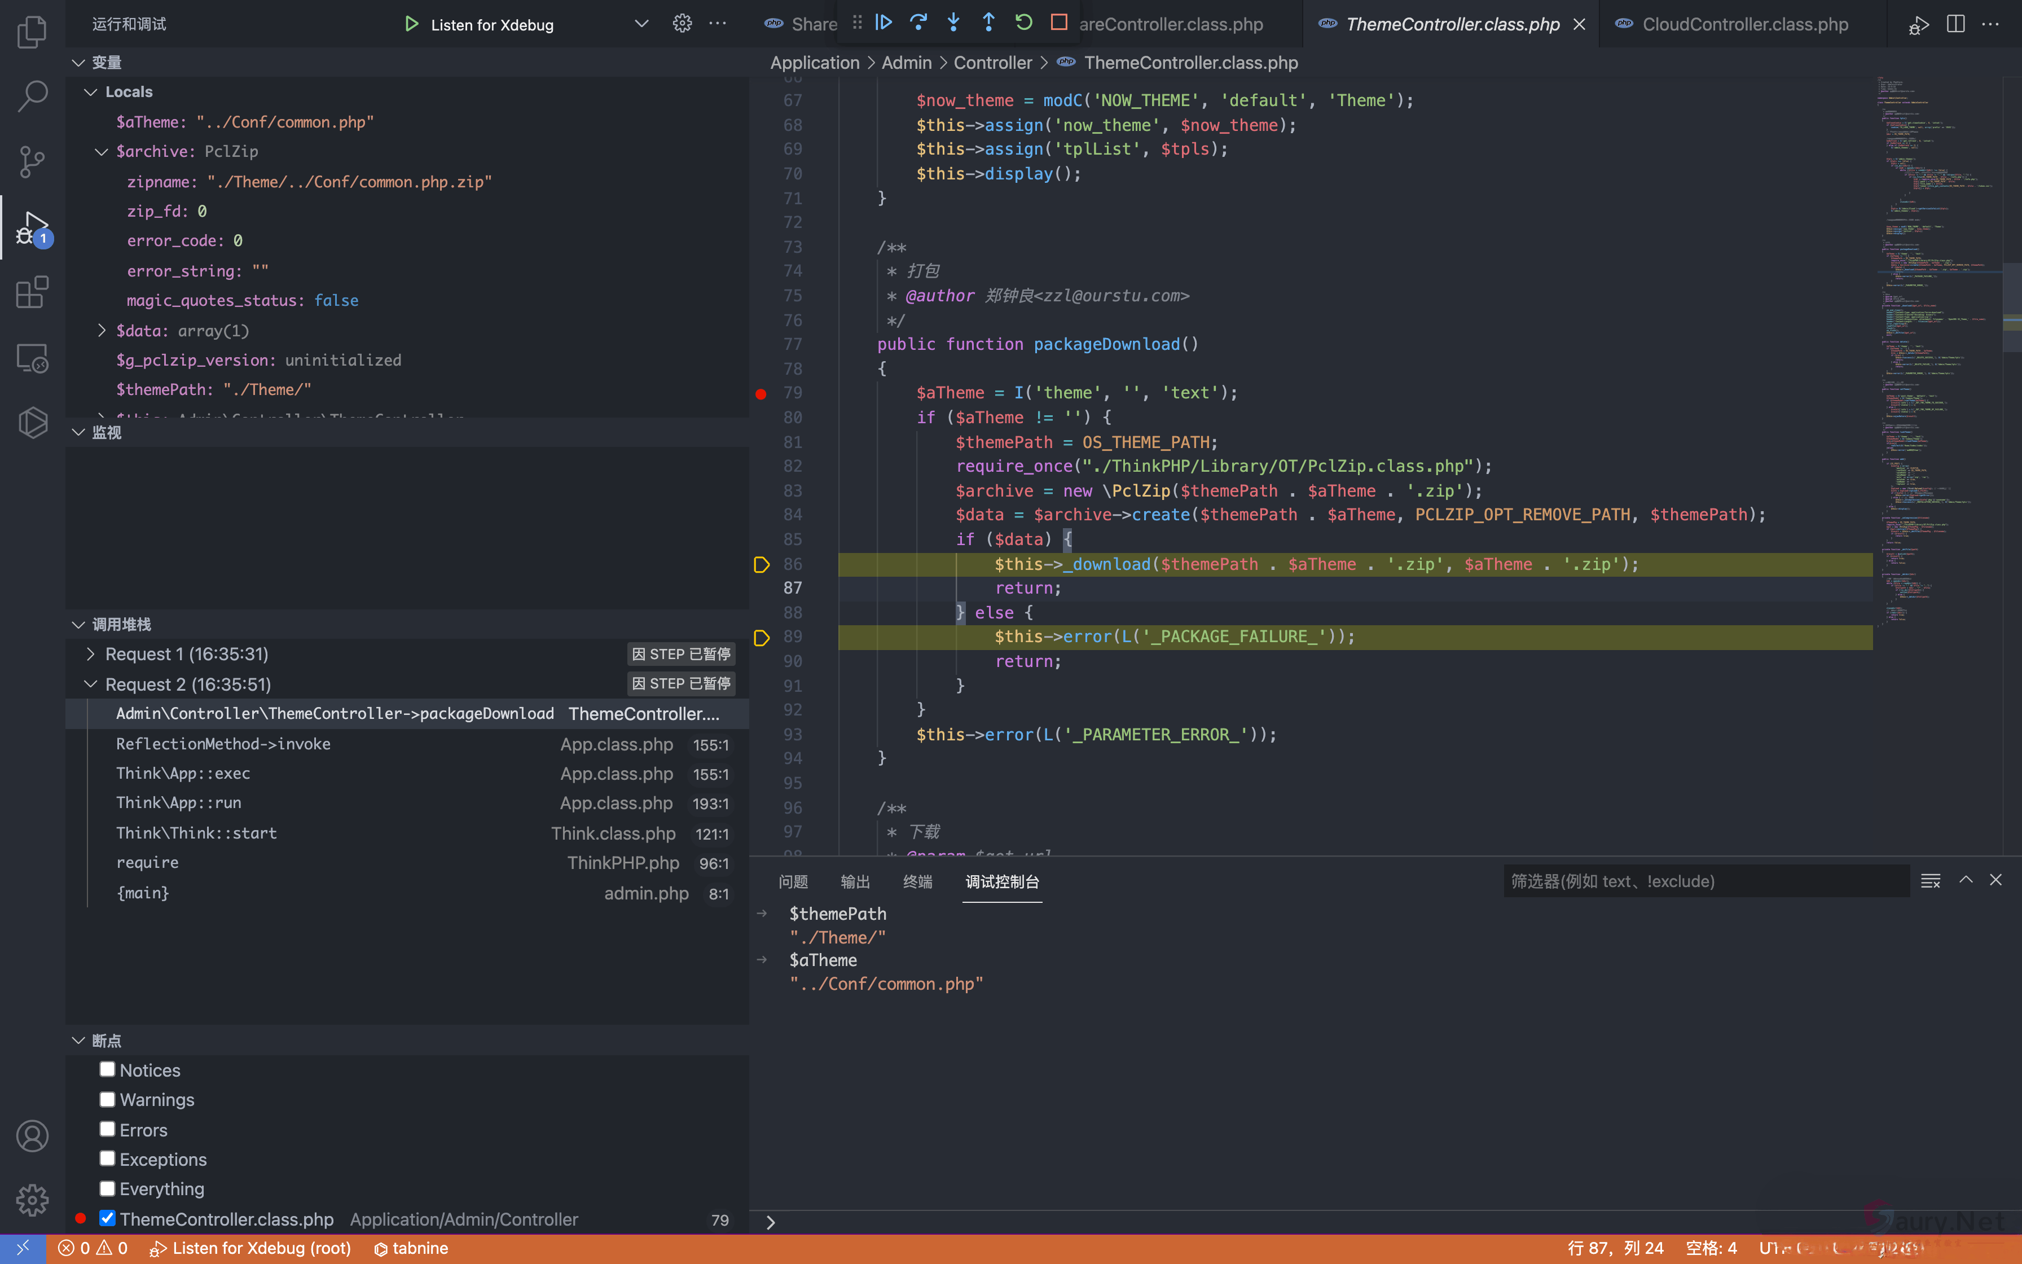This screenshot has height=1264, width=2022.
Task: Restart the debugging session
Action: click(x=1023, y=23)
